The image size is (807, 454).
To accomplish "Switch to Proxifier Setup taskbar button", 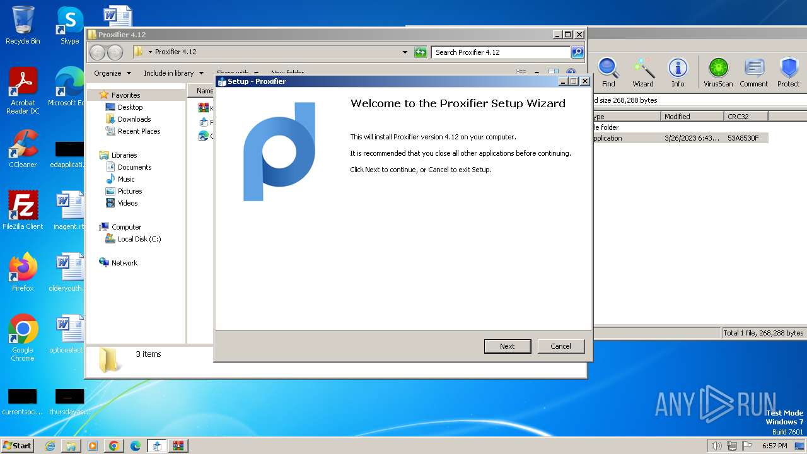I will point(157,446).
